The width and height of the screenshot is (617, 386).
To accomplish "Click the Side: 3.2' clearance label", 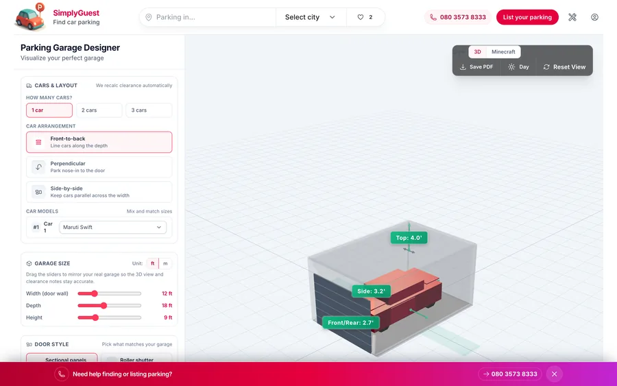I will [x=371, y=291].
